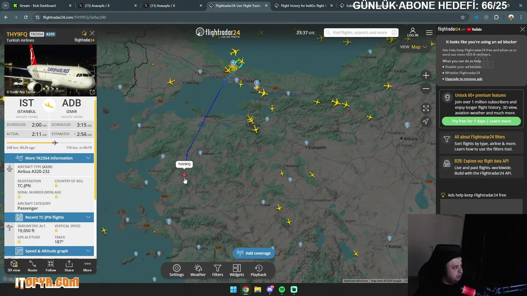Follow the selected aircraft
527x296 pixels.
[51, 266]
